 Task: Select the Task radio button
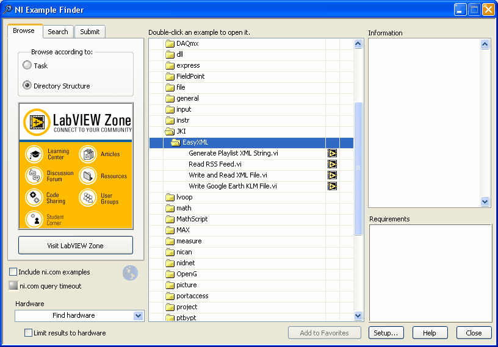(x=27, y=65)
